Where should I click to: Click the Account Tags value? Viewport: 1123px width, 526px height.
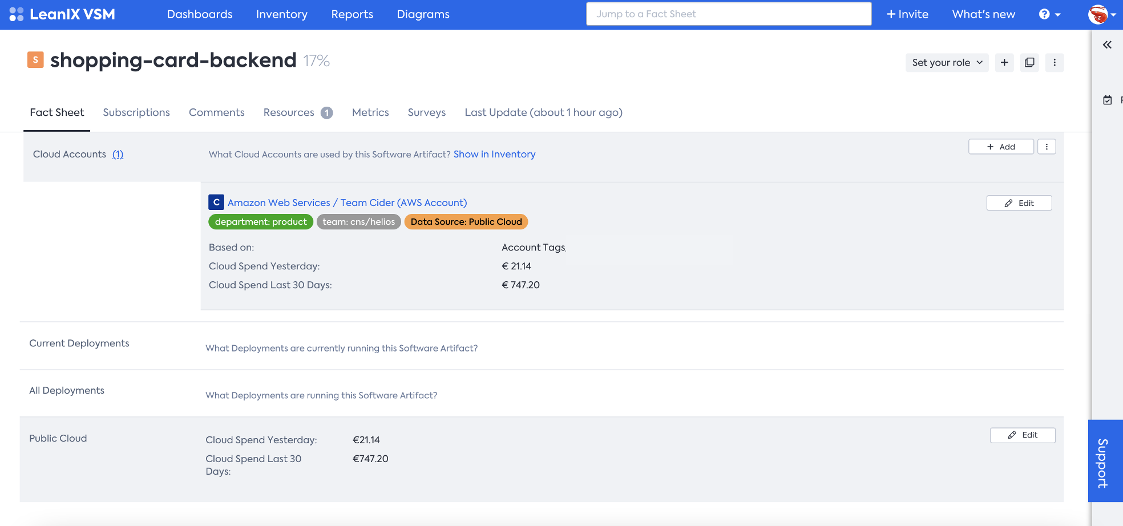(x=534, y=247)
